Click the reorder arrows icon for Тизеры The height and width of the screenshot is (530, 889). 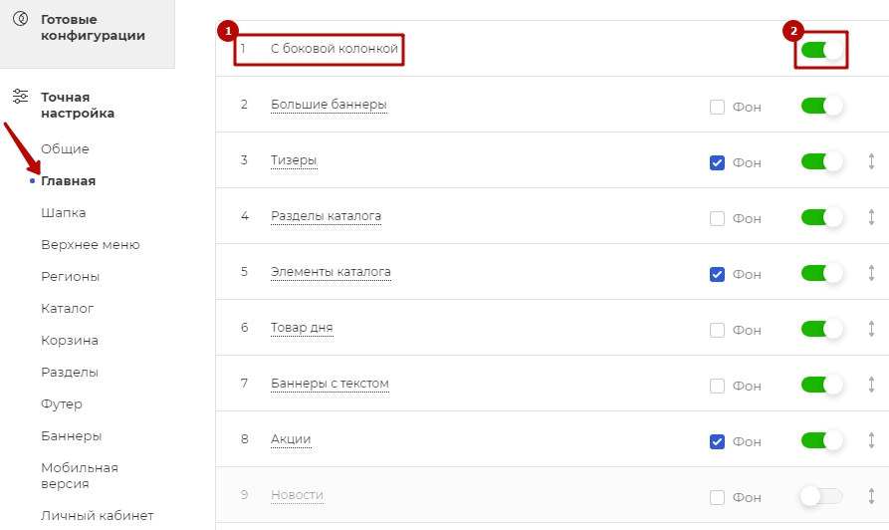pos(871,161)
